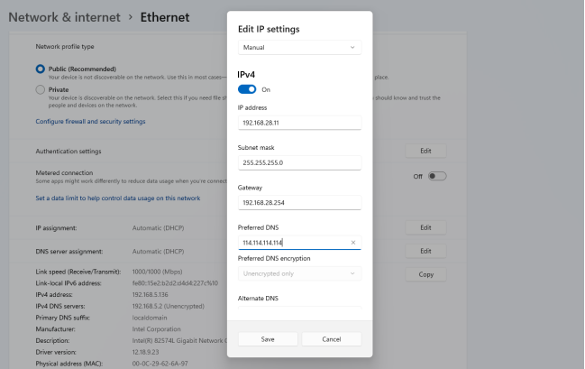Toggle the IPv4 switch off

(x=247, y=89)
